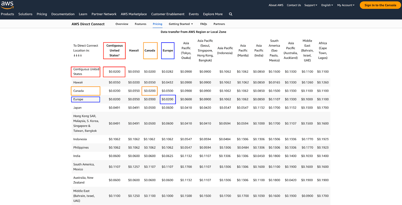Click the 'Contiguous United States' row label
This screenshot has width=402, height=205.
click(x=86, y=72)
